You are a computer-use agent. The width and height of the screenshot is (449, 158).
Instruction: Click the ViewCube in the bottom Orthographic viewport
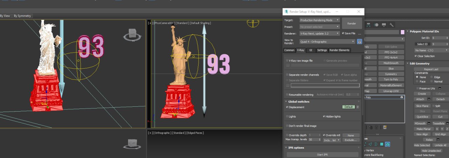[132, 144]
